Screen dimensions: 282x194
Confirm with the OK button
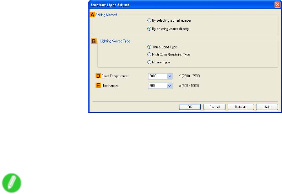point(190,107)
